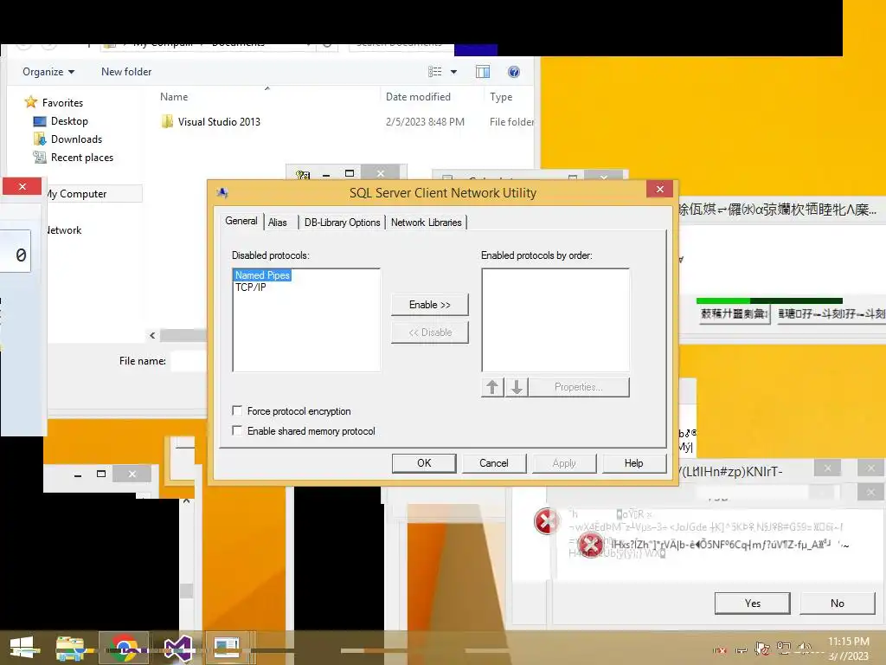Select My Computer in the navigation pane
The height and width of the screenshot is (665, 886).
[x=77, y=193]
